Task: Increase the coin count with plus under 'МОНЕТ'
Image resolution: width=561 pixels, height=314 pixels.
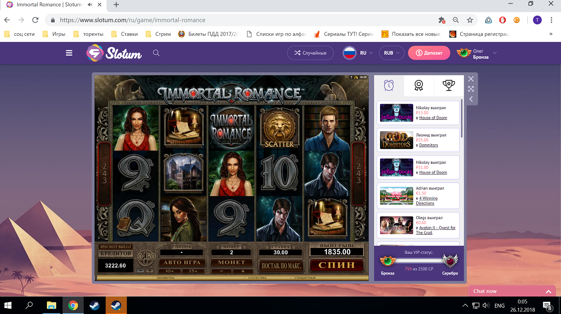Action: [243, 271]
